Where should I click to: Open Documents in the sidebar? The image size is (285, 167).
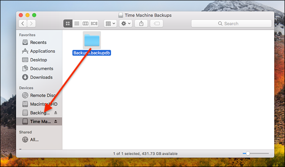click(x=39, y=68)
